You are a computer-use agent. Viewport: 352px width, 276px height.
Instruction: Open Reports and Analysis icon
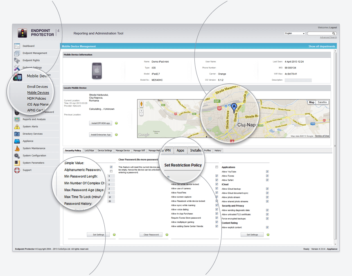pyautogui.click(x=17, y=119)
